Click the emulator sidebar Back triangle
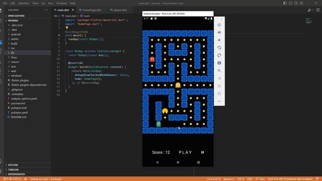Image resolution: width=322 pixels, height=181 pixels. click(219, 78)
